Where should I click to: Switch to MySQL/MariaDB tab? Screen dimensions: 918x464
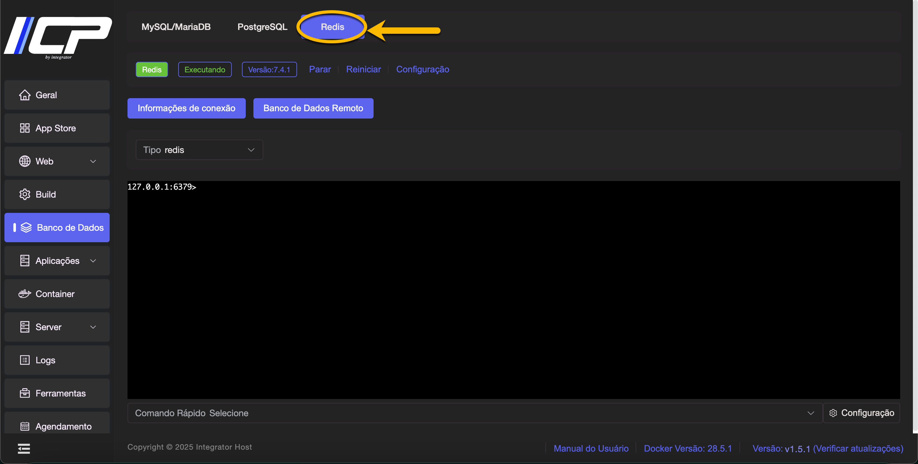[x=176, y=27]
